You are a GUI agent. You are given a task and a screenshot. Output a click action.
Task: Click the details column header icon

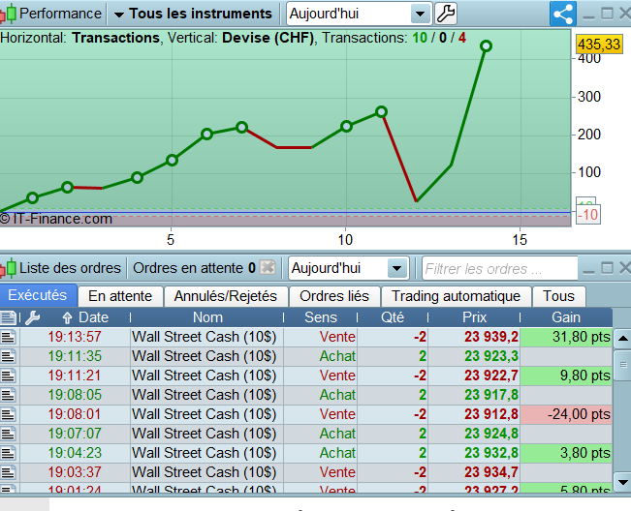pyautogui.click(x=9, y=317)
